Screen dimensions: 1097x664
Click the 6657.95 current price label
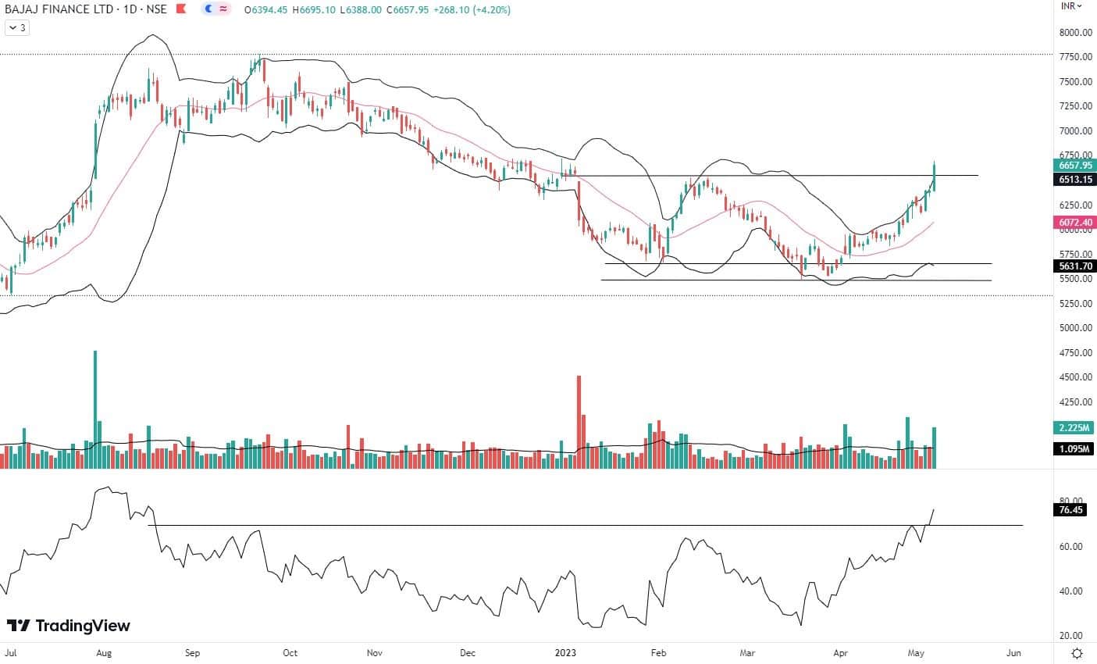1074,166
